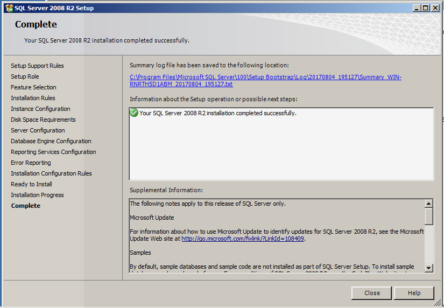Select the Setup Support Rules step

(37, 66)
